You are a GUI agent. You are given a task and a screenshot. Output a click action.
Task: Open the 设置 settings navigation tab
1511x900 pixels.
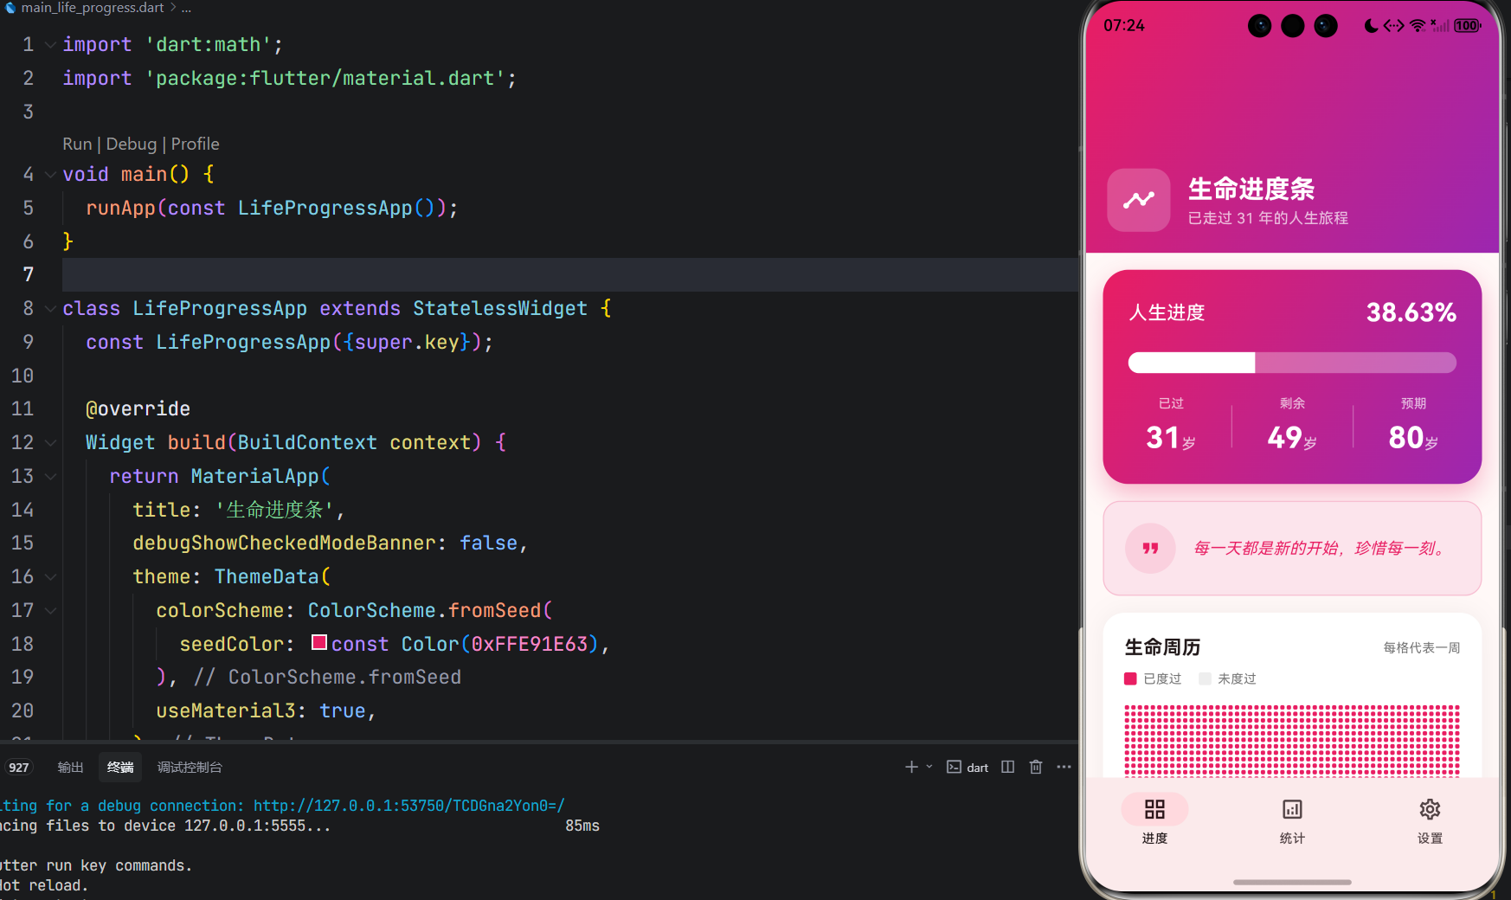[1430, 820]
